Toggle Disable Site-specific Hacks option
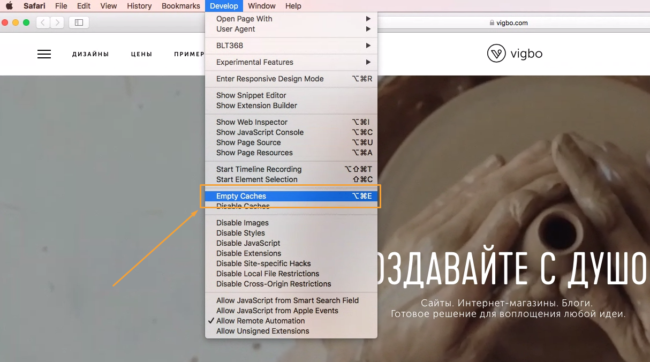This screenshot has width=650, height=362. [x=291, y=263]
